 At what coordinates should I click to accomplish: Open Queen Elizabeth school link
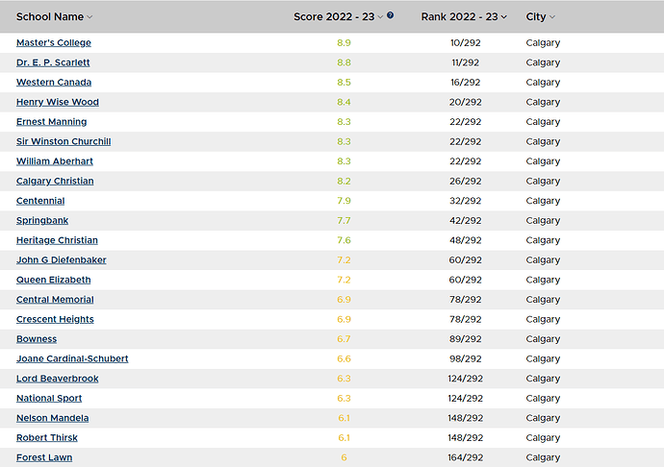tap(53, 280)
